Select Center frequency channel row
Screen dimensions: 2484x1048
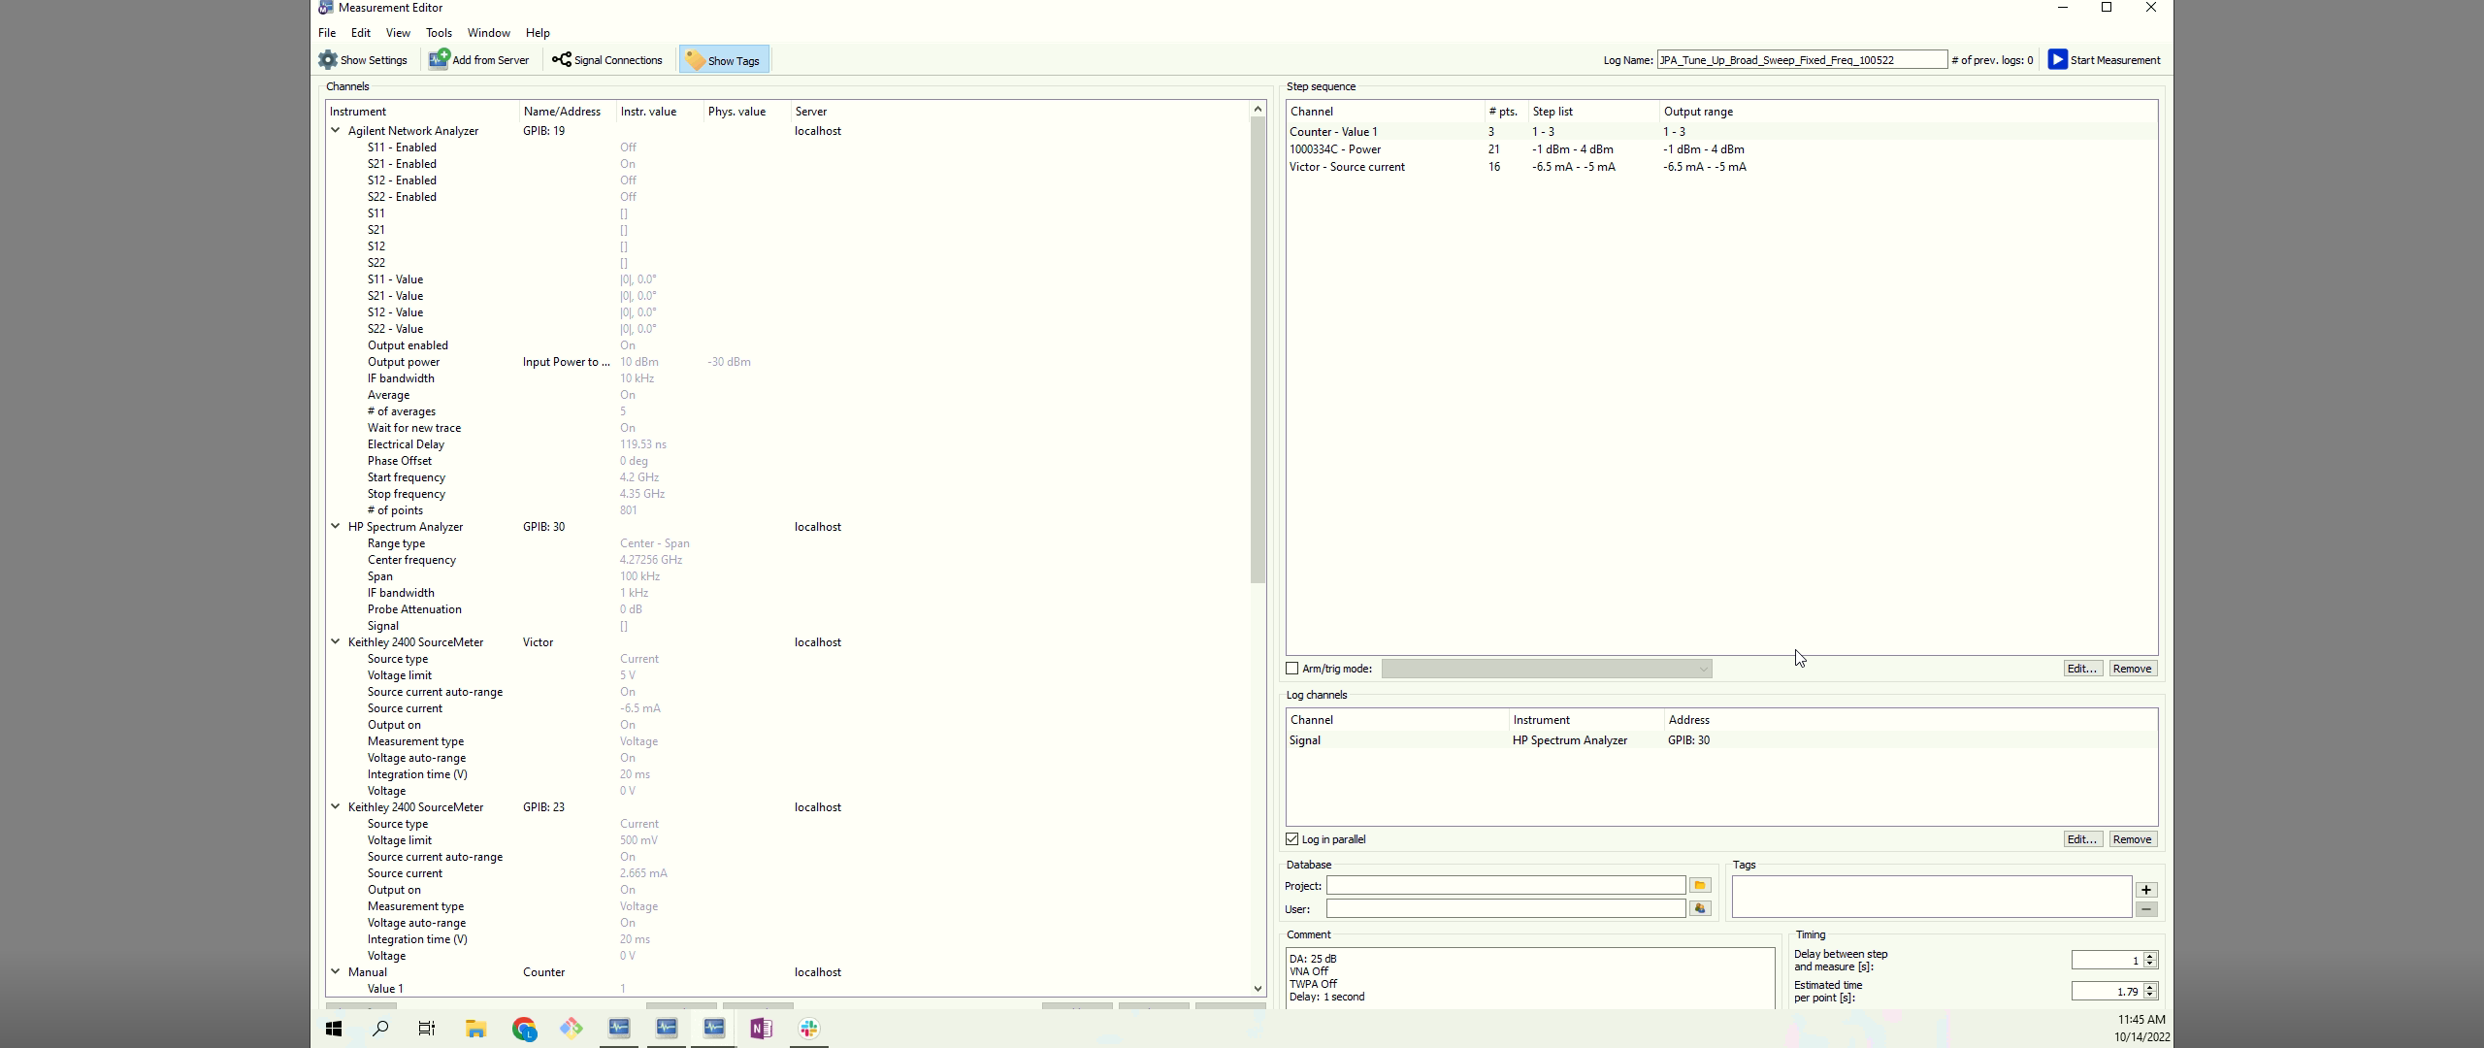[788, 560]
